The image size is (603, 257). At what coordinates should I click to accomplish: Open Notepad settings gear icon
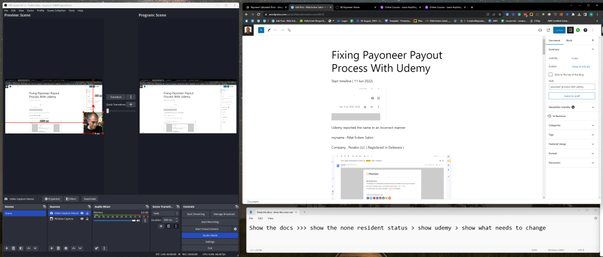pos(595,218)
